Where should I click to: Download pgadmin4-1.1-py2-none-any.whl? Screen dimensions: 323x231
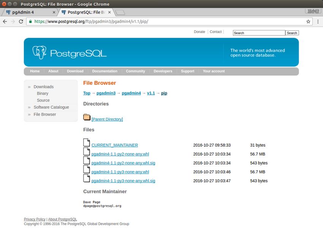(x=120, y=154)
